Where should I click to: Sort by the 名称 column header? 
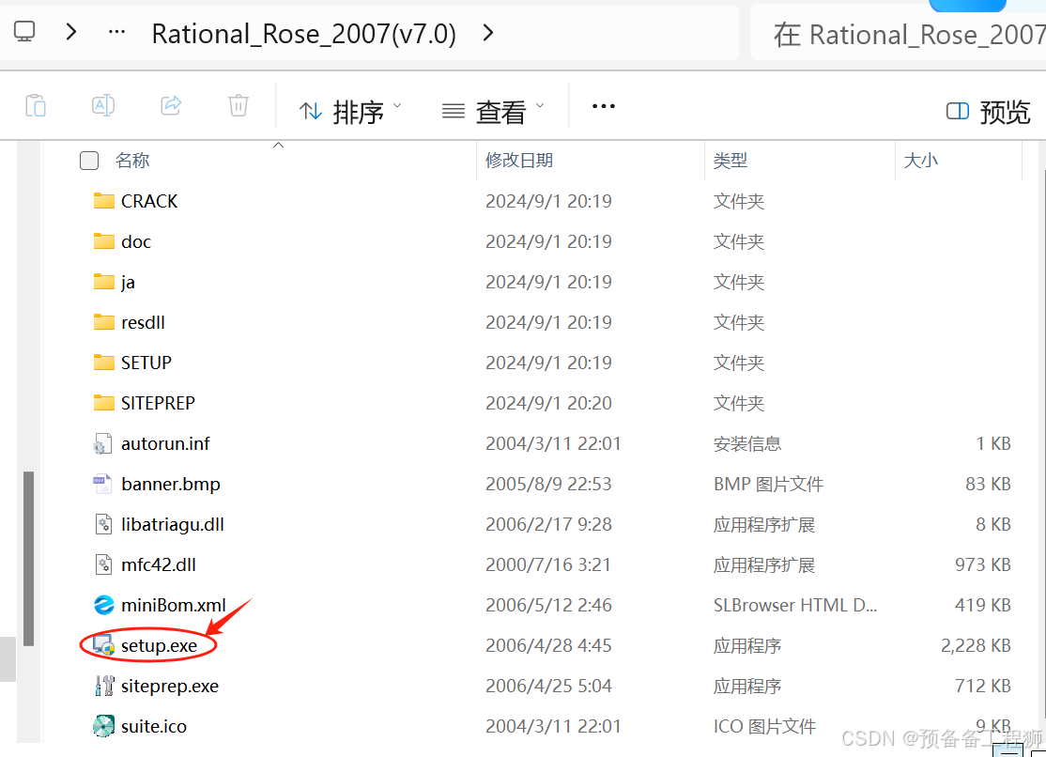tap(132, 161)
